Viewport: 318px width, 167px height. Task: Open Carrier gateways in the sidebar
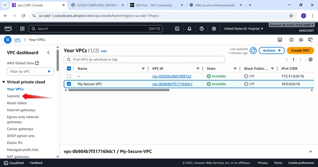(20, 129)
